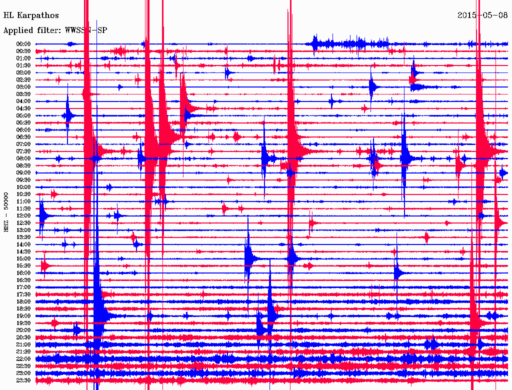Image resolution: width=512 pixels, height=390 pixels.
Task: Select the 02:30 time label
Action: (x=23, y=80)
